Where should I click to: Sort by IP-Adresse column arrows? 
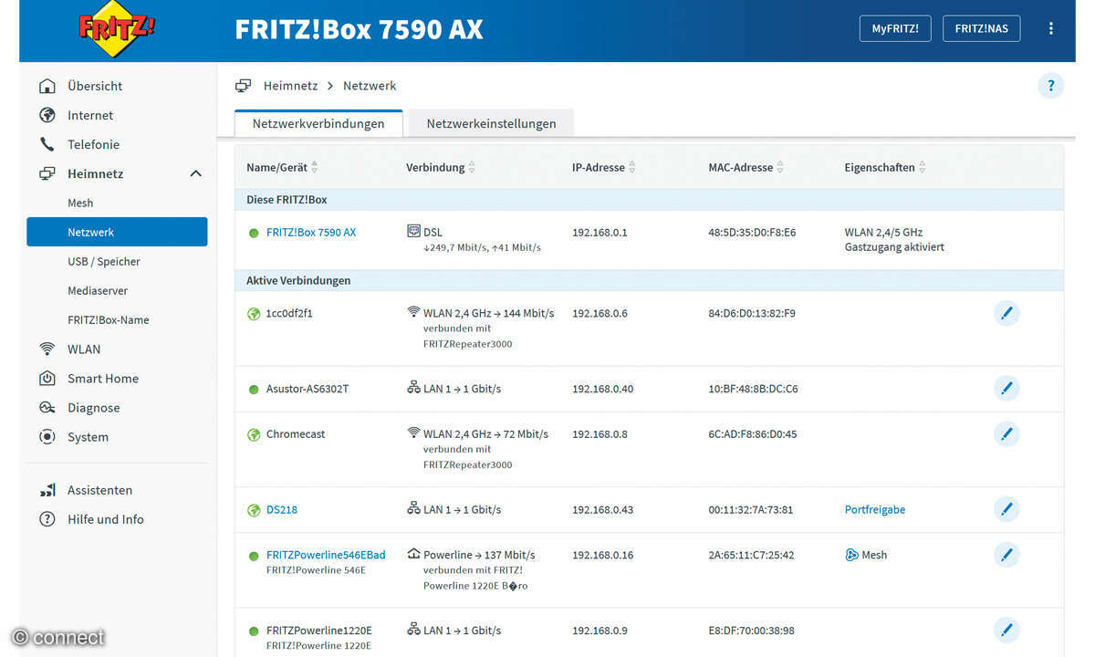(632, 168)
